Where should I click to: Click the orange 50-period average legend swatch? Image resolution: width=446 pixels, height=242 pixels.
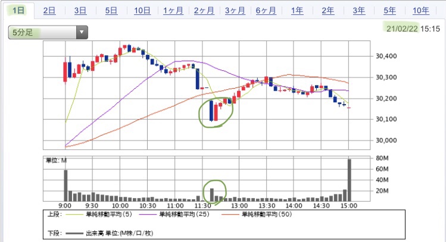click(230, 215)
